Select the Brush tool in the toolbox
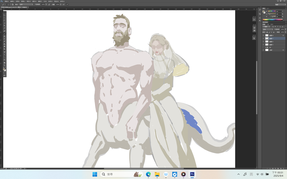The height and width of the screenshot is (179, 287). pyautogui.click(x=4, y=34)
